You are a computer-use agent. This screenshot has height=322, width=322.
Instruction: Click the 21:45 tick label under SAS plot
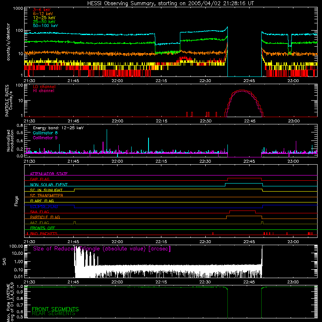[73, 282]
